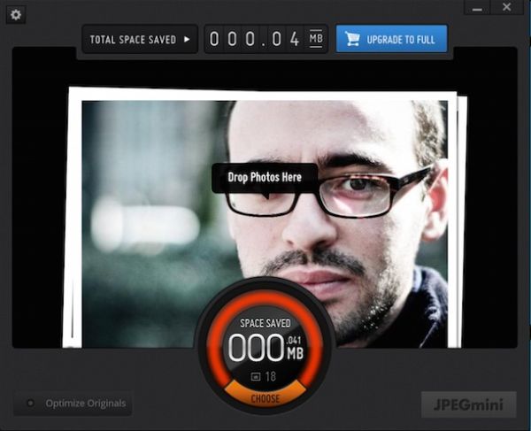Screen dimensions: 531x431
Task: Click the Space Saved label in gauge
Action: click(x=265, y=324)
